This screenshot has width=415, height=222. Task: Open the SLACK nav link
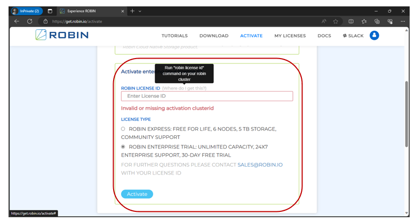pyautogui.click(x=353, y=36)
